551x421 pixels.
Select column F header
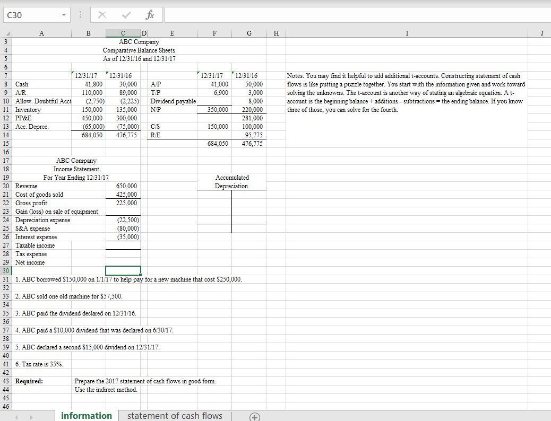coord(214,33)
